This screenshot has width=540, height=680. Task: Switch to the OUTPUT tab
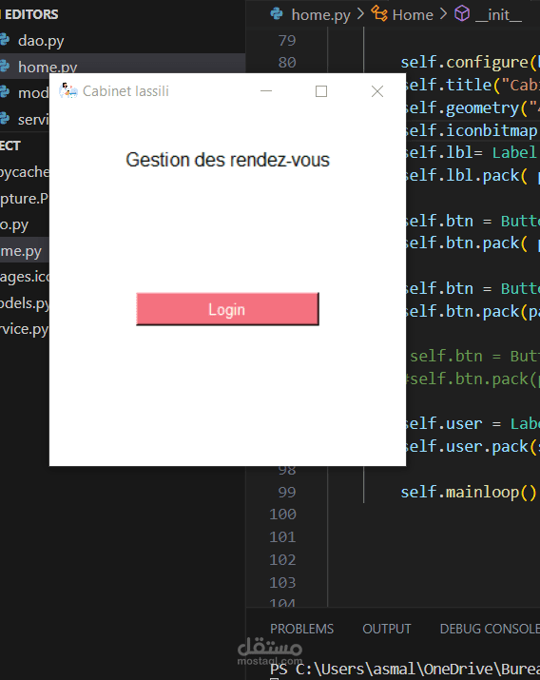(x=387, y=629)
